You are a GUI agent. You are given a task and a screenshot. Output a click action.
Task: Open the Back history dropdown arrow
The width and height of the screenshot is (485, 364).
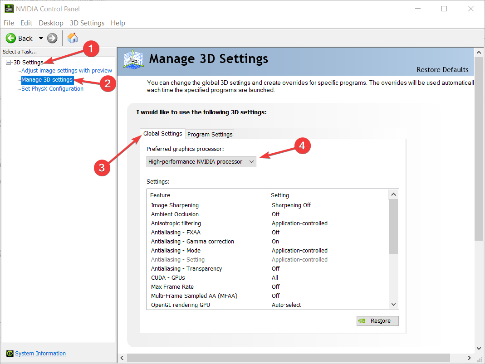coord(41,39)
